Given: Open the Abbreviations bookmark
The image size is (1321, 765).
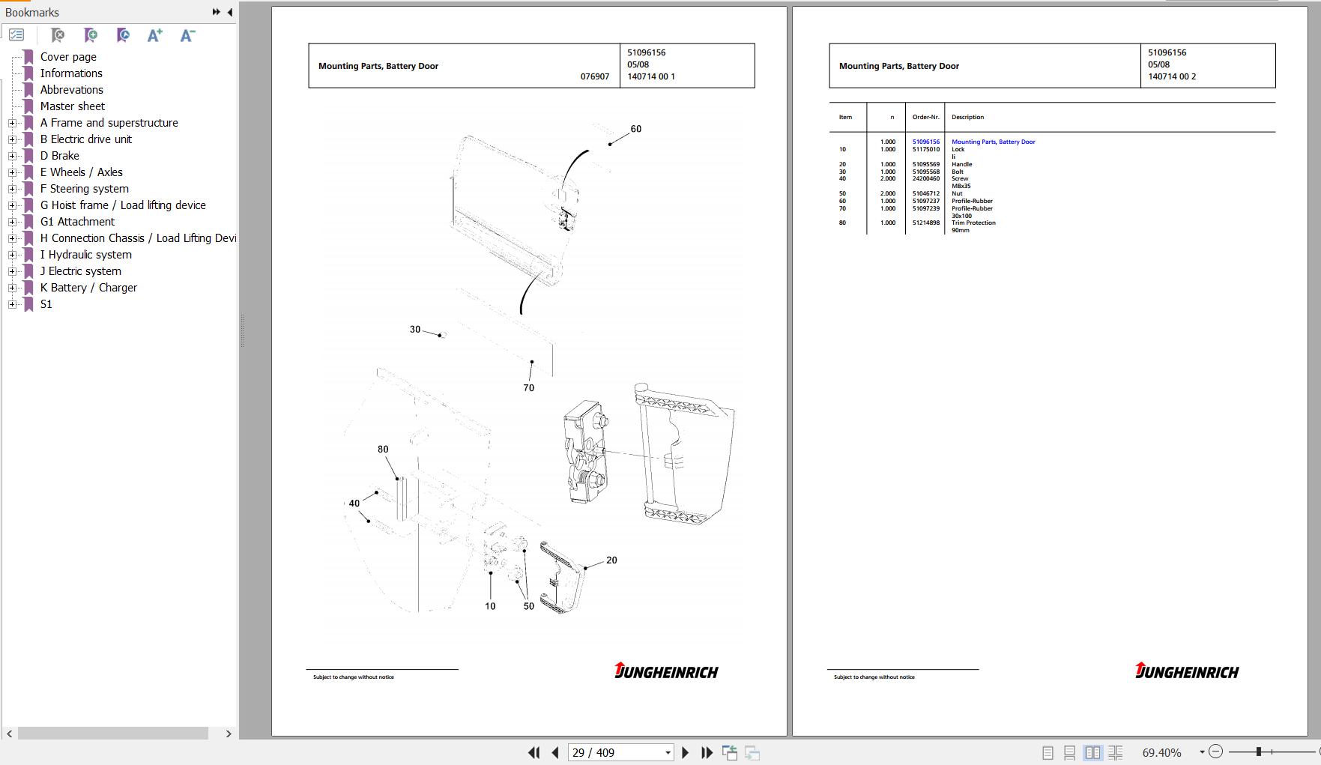Looking at the screenshot, I should pos(72,90).
